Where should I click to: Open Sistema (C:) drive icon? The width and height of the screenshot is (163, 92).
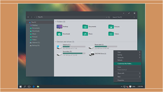(x=59, y=47)
